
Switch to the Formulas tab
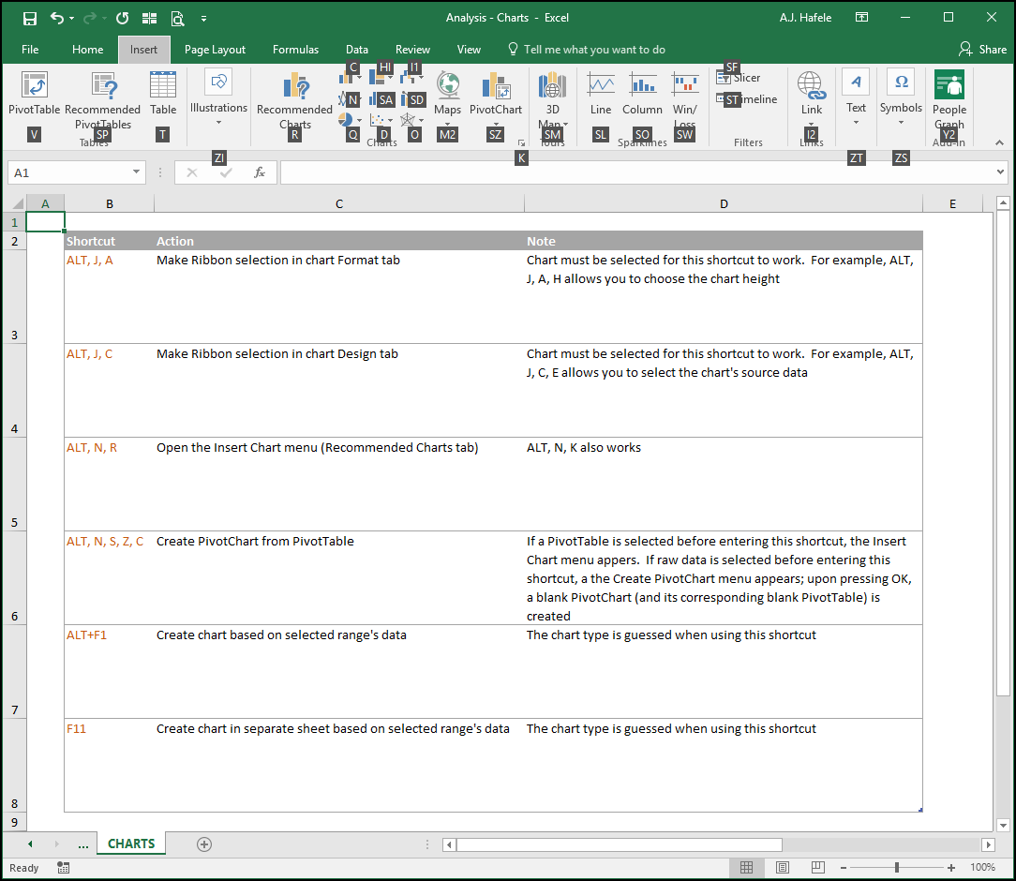click(295, 50)
